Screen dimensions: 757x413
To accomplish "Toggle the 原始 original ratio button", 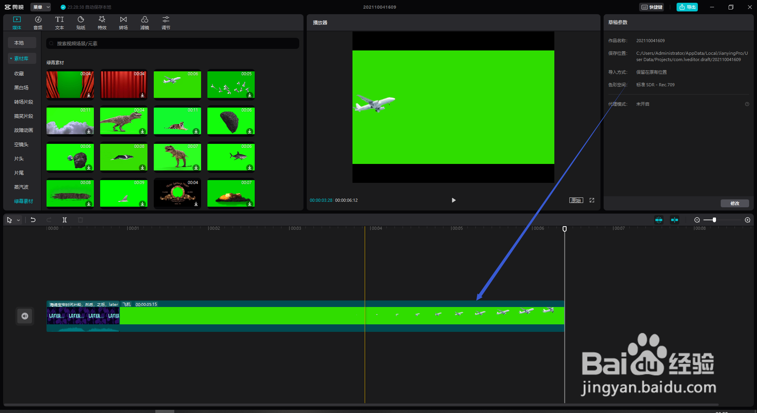I will [x=576, y=200].
